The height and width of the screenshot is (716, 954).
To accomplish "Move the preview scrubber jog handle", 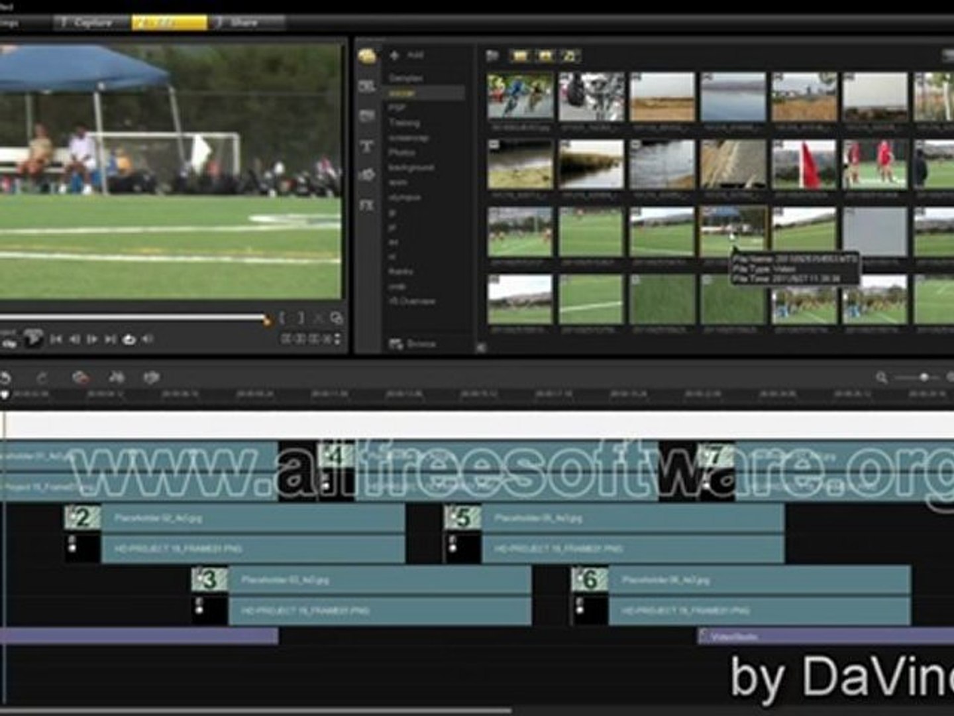I will [266, 321].
